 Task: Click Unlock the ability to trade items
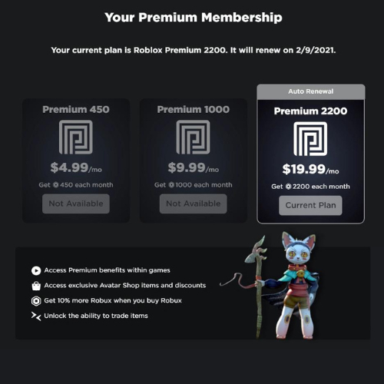tap(96, 316)
